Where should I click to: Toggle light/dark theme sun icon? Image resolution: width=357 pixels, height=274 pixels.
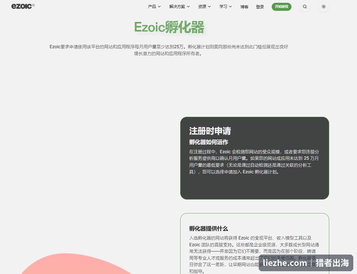324,6
